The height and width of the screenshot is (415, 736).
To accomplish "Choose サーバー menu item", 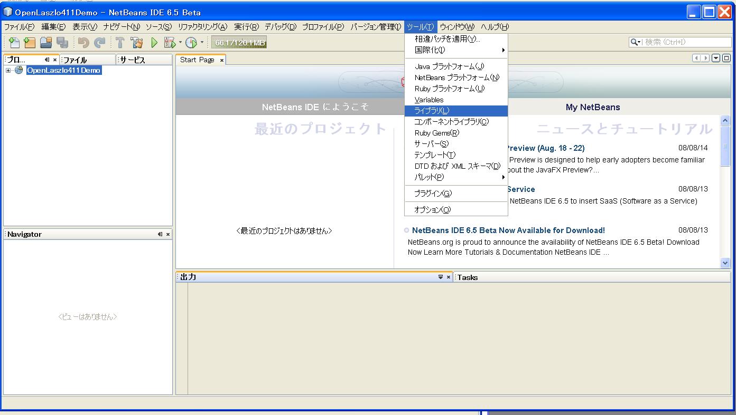I will point(456,144).
